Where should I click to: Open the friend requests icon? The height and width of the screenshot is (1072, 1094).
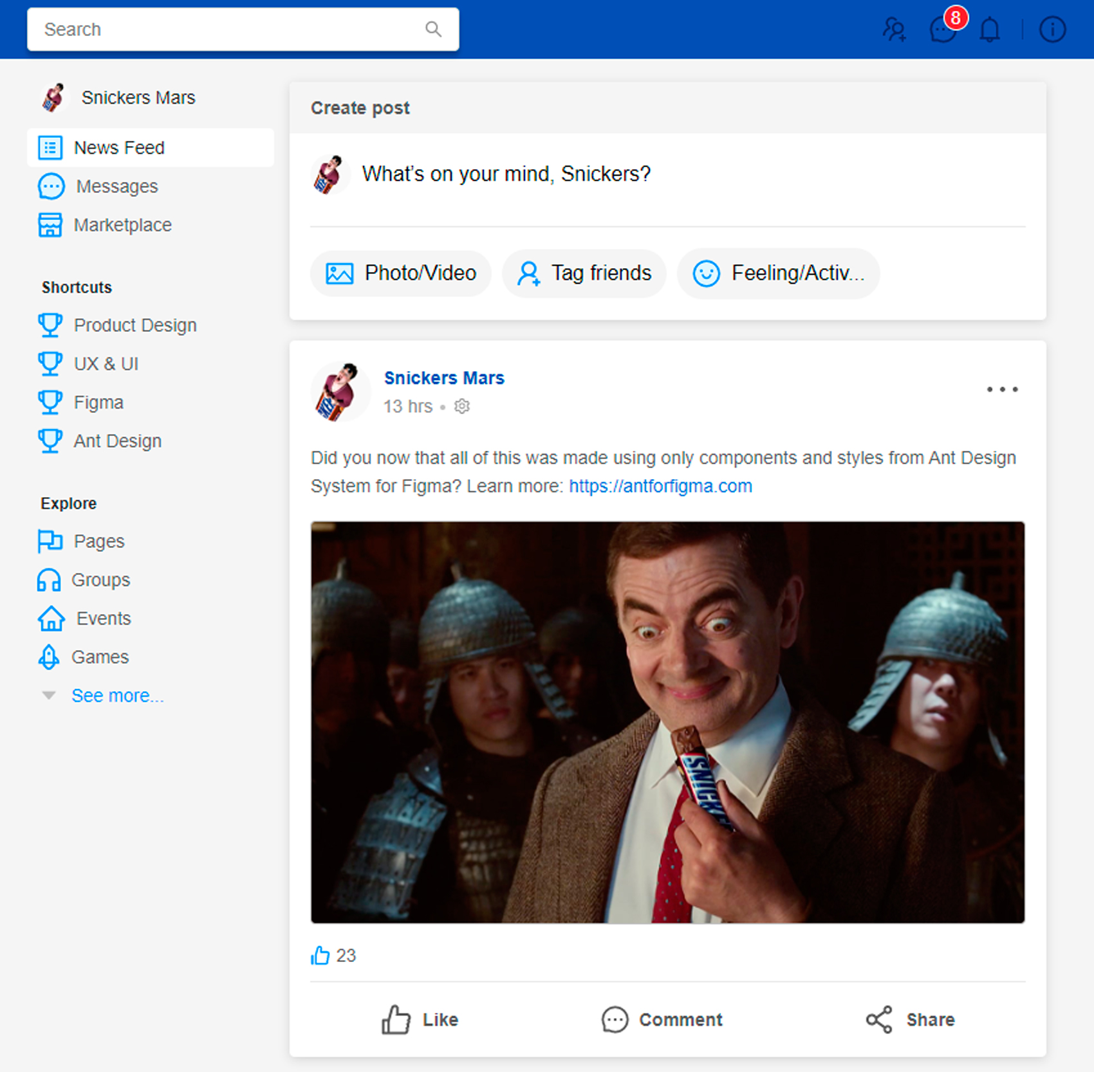click(894, 30)
